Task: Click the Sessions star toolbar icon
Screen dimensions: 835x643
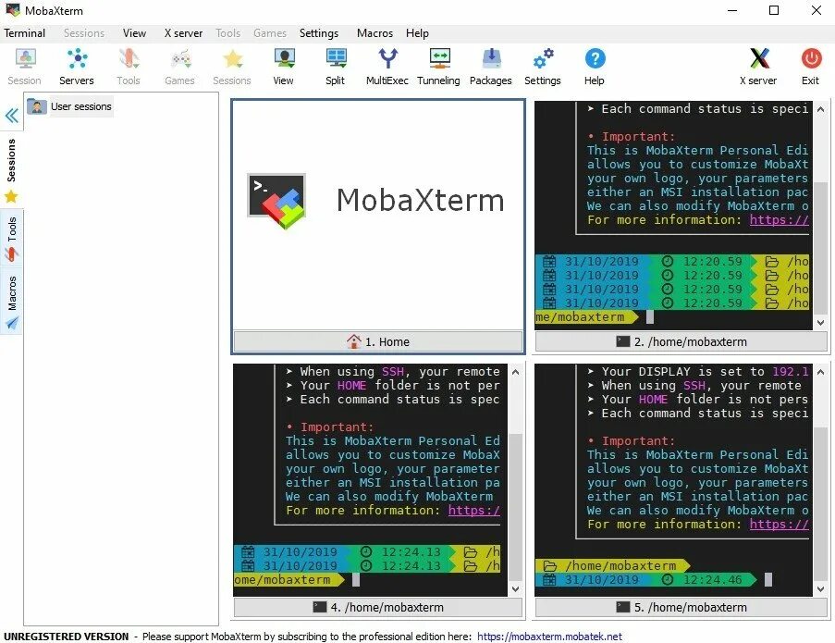Action: 232,67
